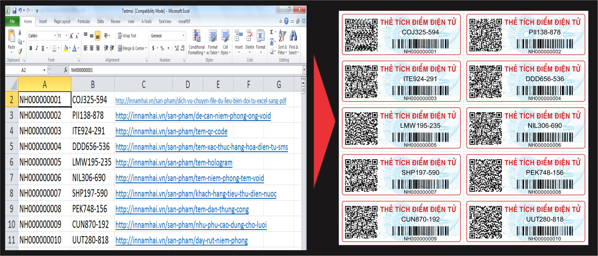The image size is (598, 256).
Task: Center text horizontally
Action: coord(91,48)
